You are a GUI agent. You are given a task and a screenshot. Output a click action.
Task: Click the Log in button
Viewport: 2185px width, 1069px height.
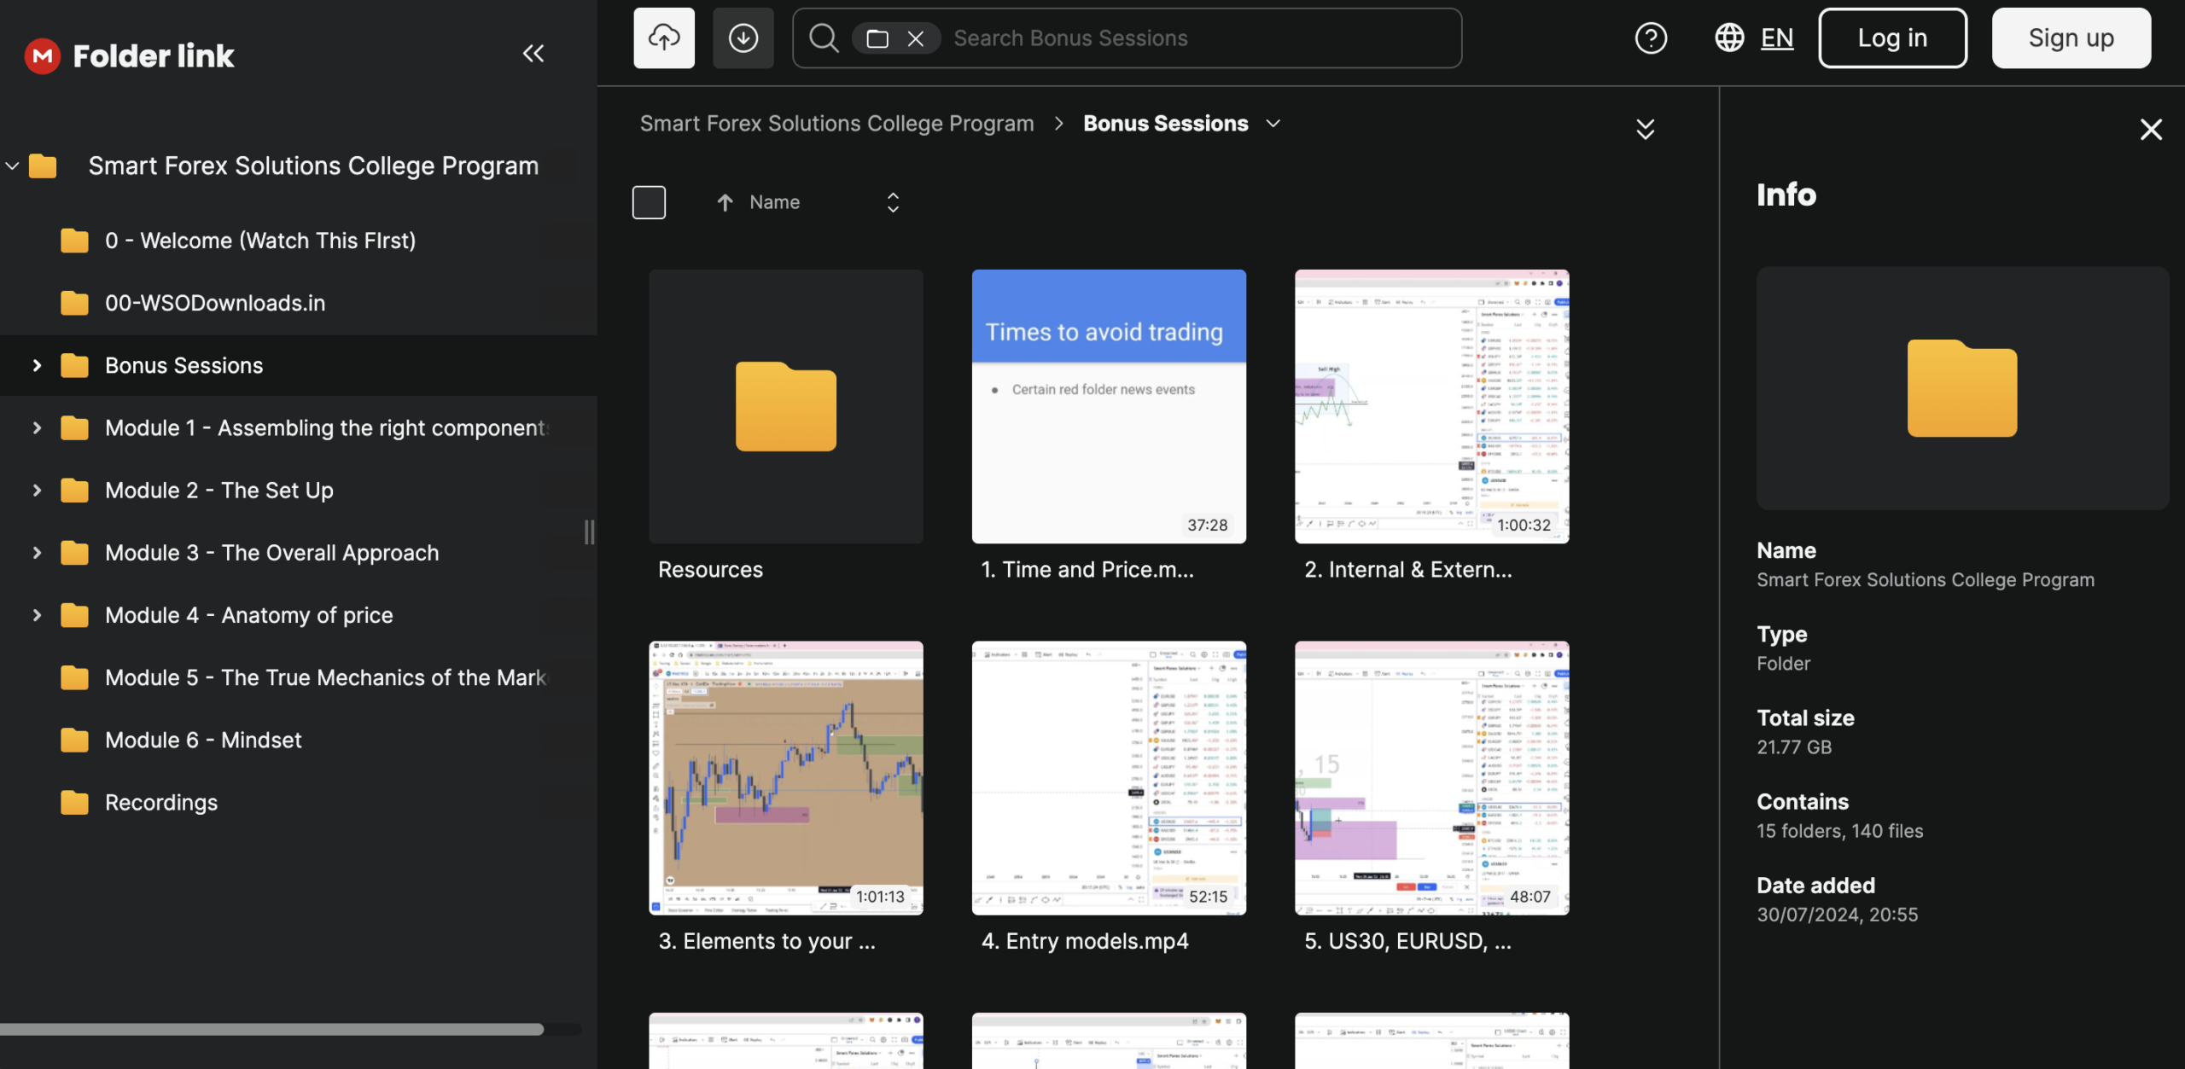click(x=1891, y=38)
